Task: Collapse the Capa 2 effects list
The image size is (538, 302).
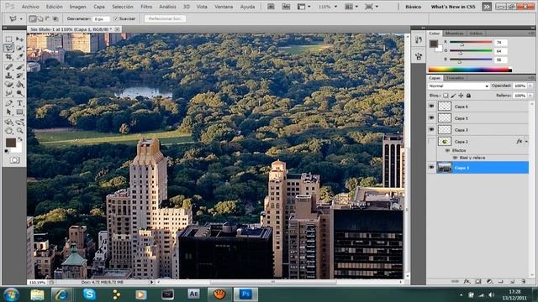Action: tap(526, 142)
